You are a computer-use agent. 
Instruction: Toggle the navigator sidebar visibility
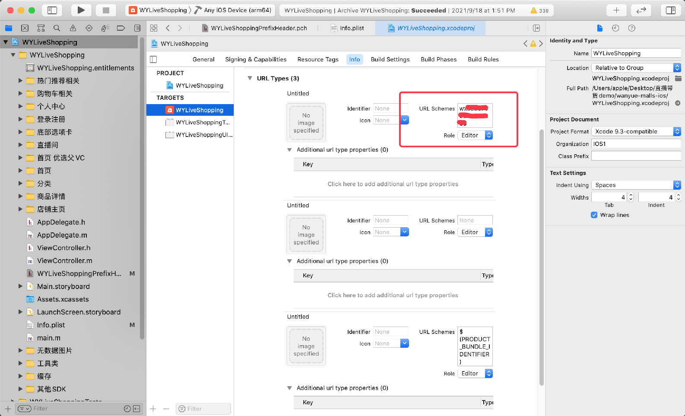[52, 10]
